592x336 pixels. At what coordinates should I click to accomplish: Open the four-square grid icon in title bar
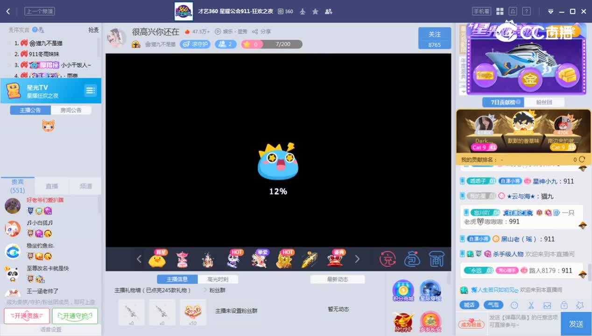[x=500, y=11]
